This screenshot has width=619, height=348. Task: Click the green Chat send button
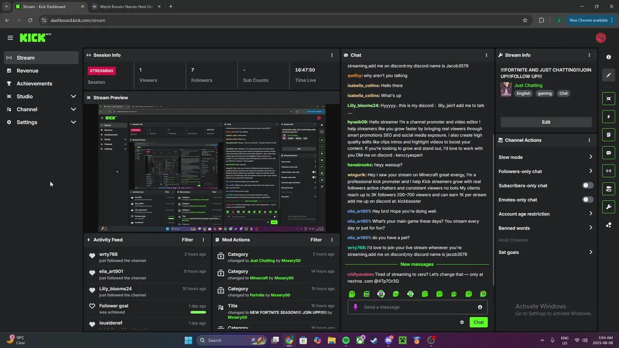[x=478, y=322]
